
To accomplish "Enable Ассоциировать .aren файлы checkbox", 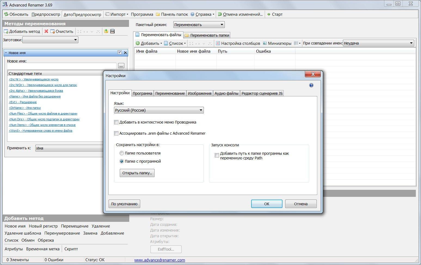I will click(116, 133).
